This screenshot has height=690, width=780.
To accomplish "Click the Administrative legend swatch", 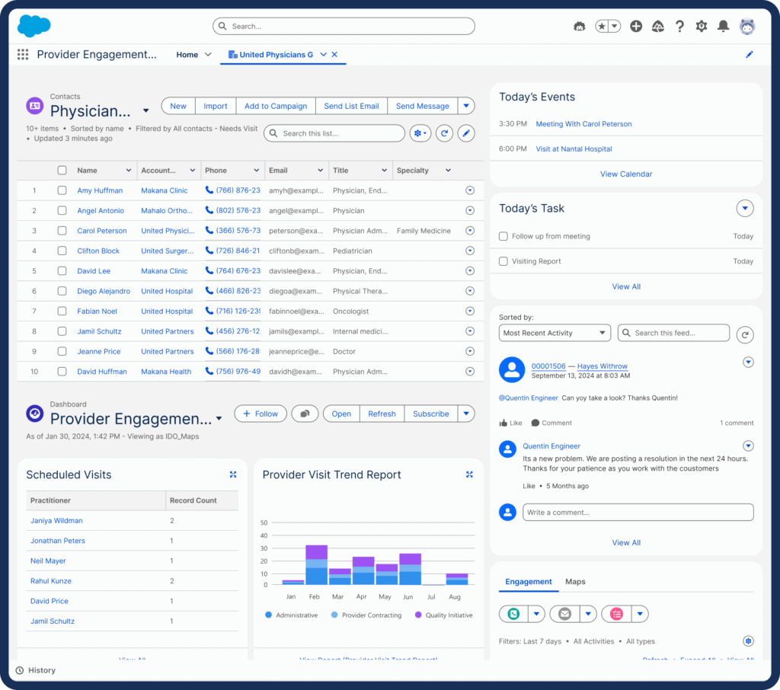I will pyautogui.click(x=269, y=615).
